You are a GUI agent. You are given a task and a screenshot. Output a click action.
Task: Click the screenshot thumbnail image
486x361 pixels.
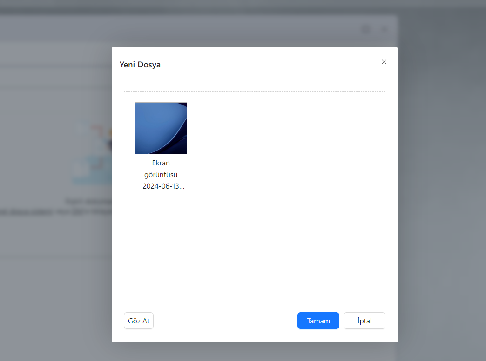[x=161, y=128]
